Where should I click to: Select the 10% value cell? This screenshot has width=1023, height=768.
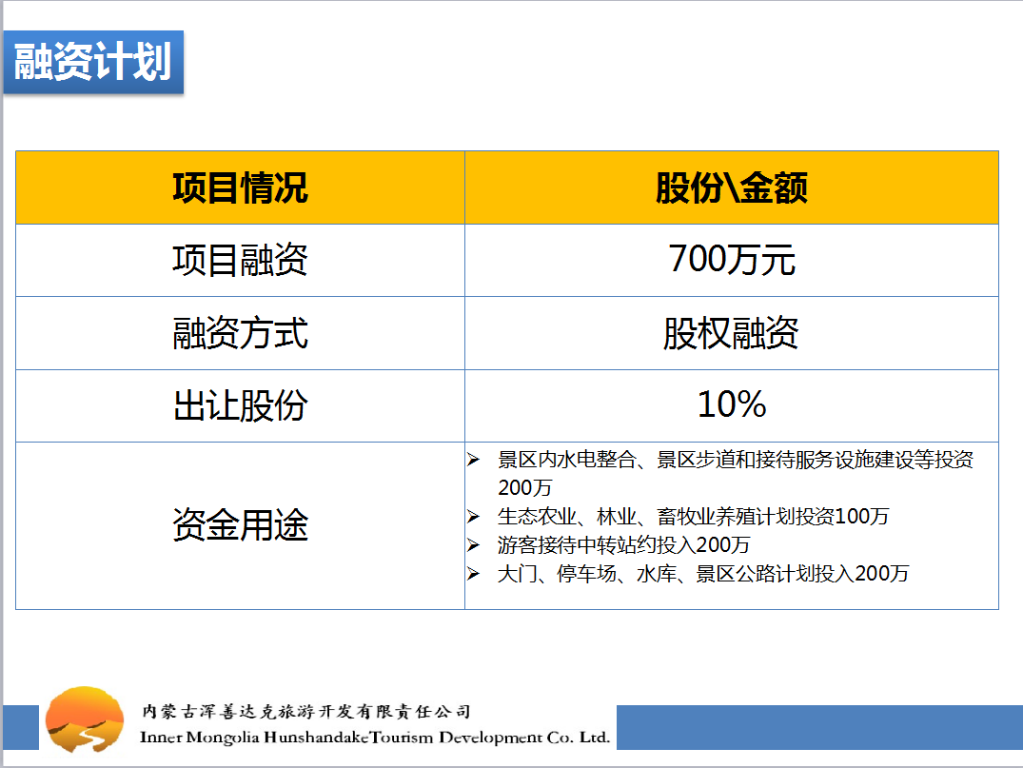tap(731, 405)
